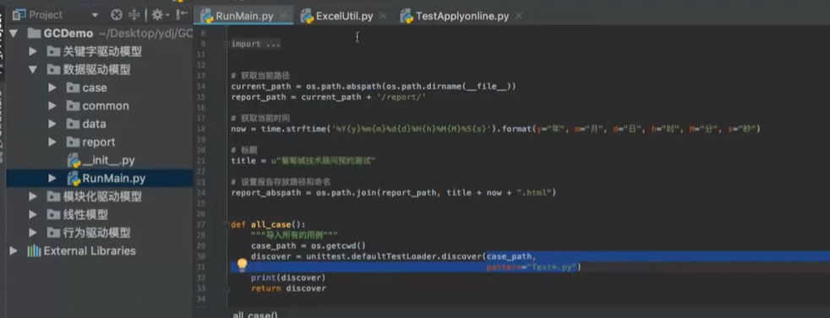Click the Scroll from Source target icon
The height and width of the screenshot is (318, 830).
[x=117, y=15]
